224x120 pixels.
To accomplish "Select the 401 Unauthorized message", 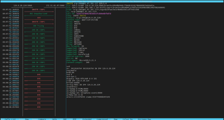I will pyautogui.click(x=38, y=14).
